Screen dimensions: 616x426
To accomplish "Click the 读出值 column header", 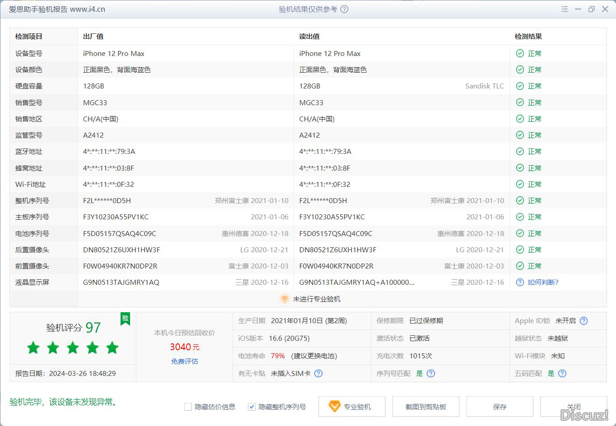I will coord(309,37).
